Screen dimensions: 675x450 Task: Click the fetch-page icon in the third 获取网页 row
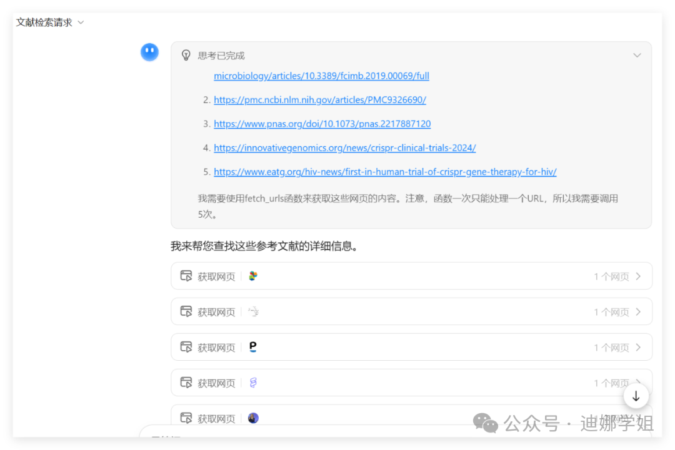click(x=186, y=347)
